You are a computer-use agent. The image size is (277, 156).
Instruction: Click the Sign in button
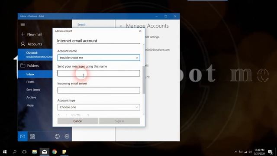119,121
